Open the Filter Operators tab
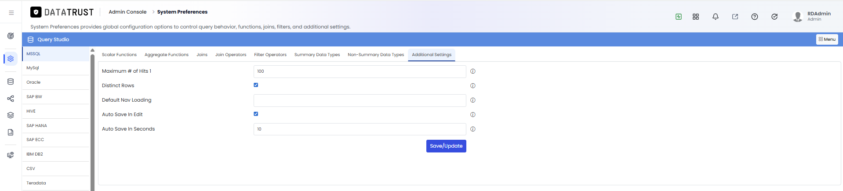The image size is (843, 191). point(270,55)
